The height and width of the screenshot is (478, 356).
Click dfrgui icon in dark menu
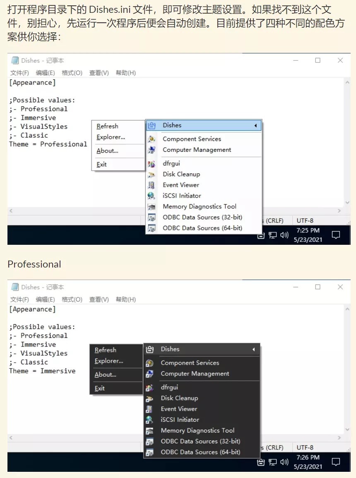150,388
